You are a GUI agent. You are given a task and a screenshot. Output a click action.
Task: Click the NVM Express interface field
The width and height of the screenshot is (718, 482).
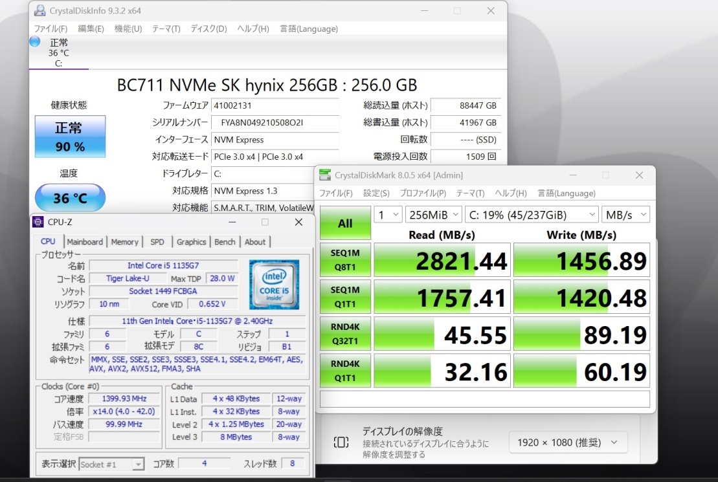point(275,140)
